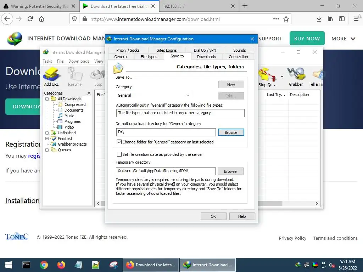
Task: Click Browse for temporary directory
Action: click(230, 171)
